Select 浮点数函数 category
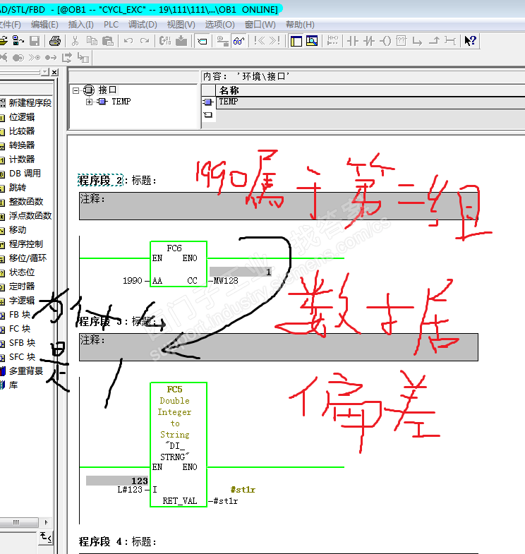The height and width of the screenshot is (554, 525). click(30, 216)
